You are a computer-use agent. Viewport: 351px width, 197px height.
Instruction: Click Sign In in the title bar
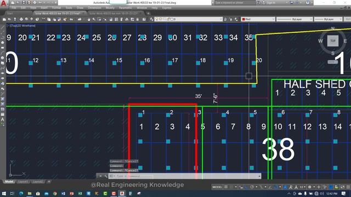(x=271, y=3)
